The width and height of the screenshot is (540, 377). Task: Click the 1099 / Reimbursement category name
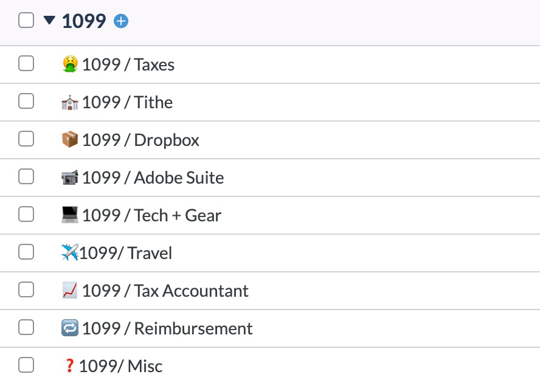(x=167, y=328)
